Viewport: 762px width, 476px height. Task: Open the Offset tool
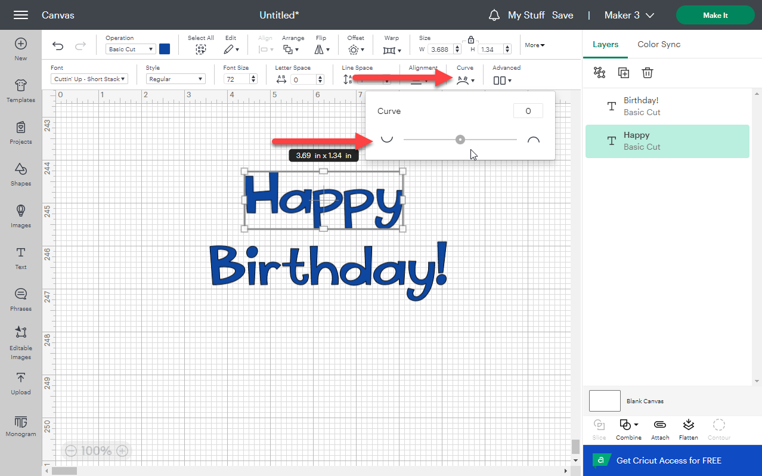point(355,49)
